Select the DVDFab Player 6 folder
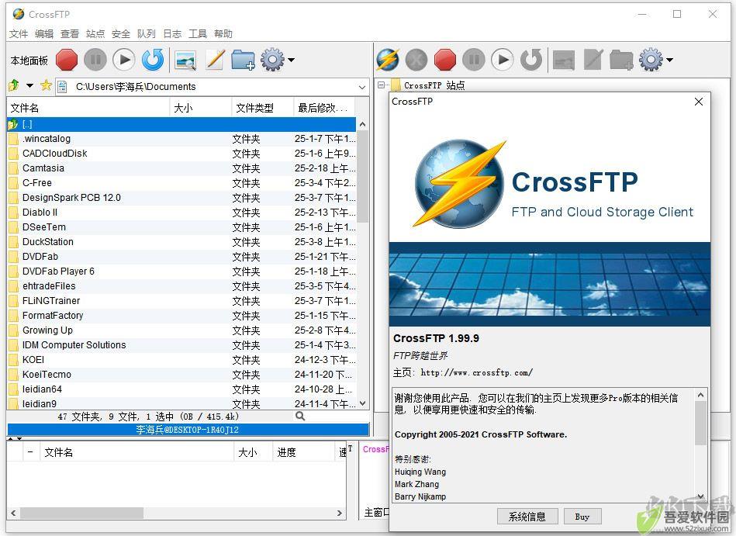This screenshot has width=736, height=536. coord(181,271)
